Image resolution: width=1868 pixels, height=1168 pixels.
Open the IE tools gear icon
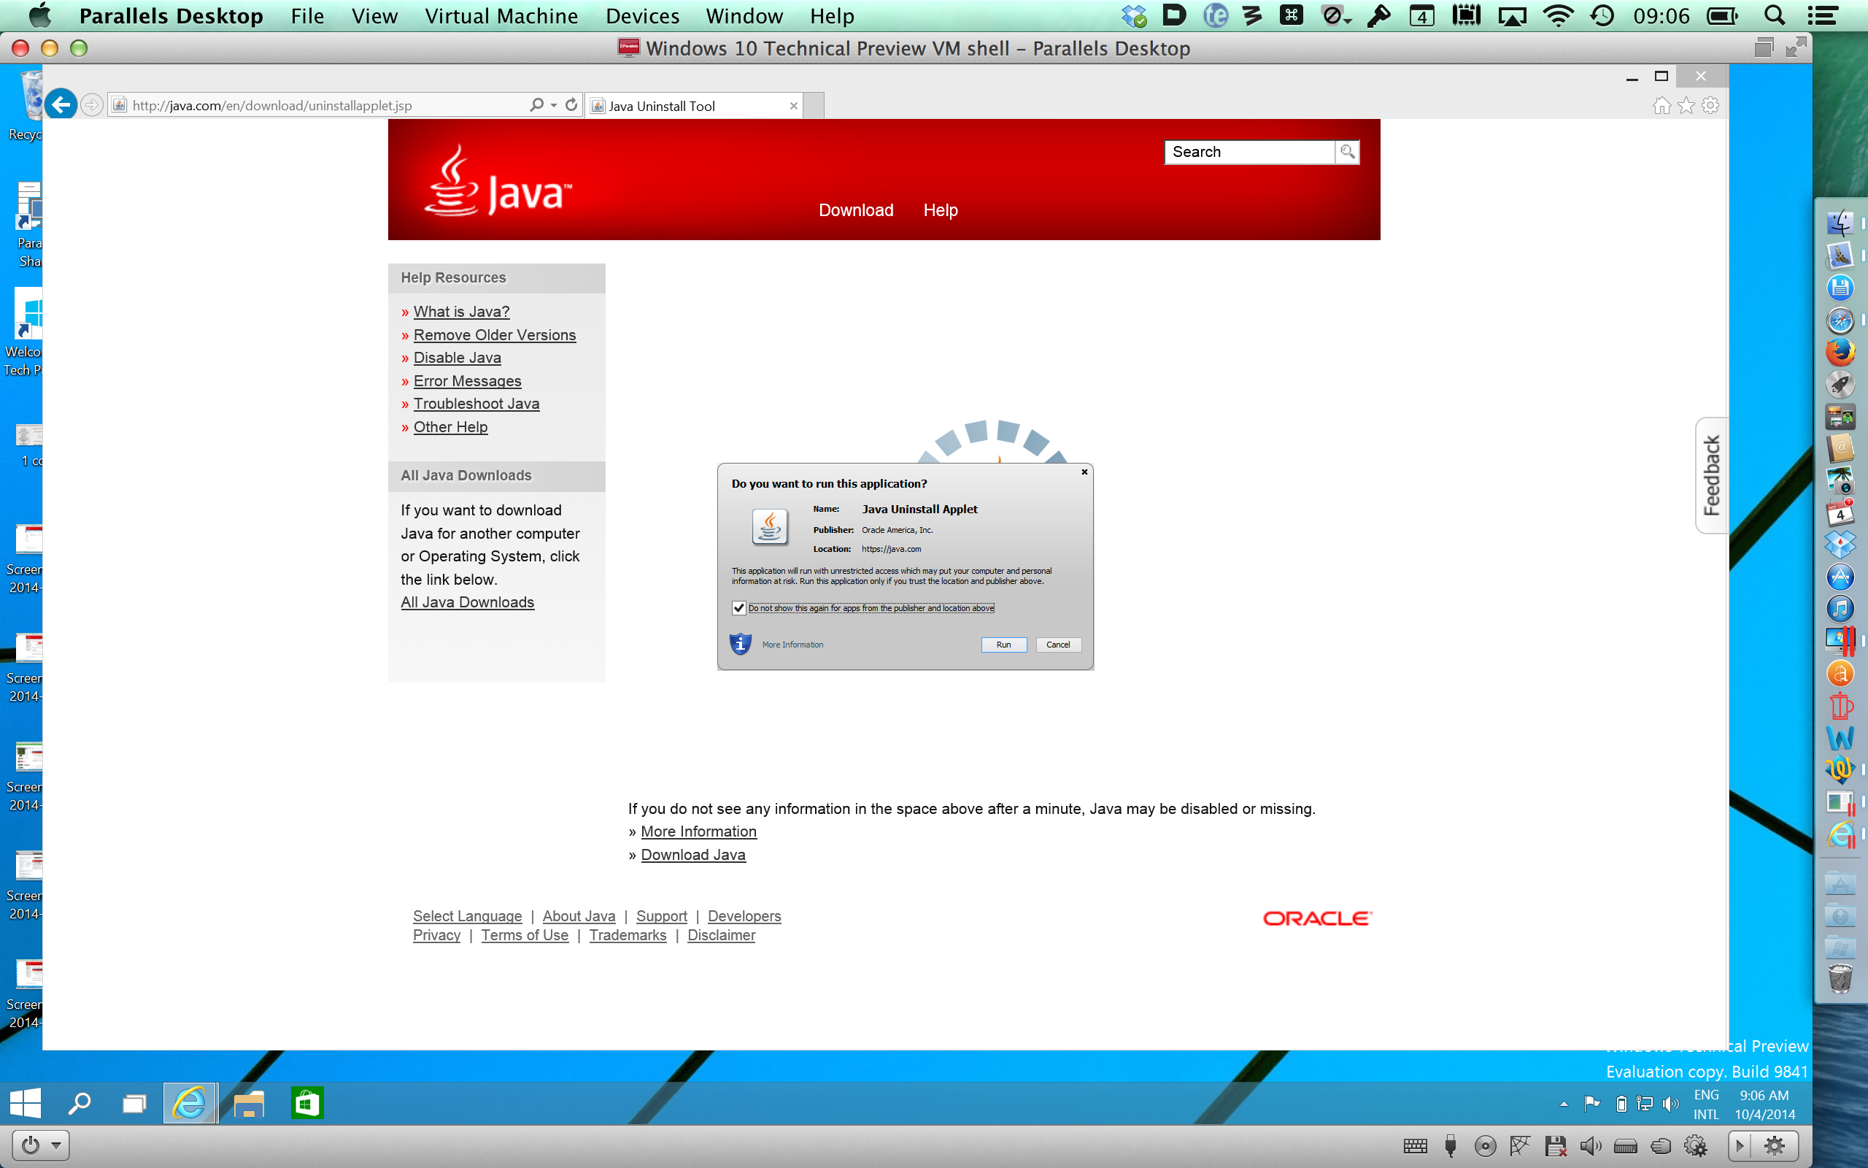click(x=1710, y=105)
